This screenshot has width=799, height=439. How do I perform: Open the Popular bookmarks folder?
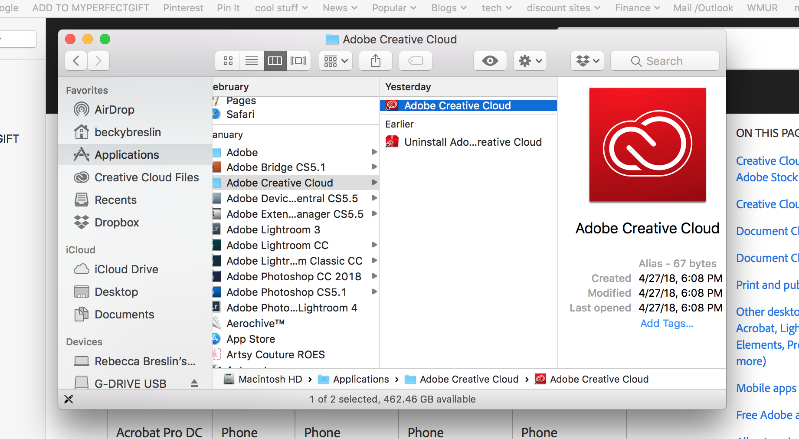click(x=394, y=8)
